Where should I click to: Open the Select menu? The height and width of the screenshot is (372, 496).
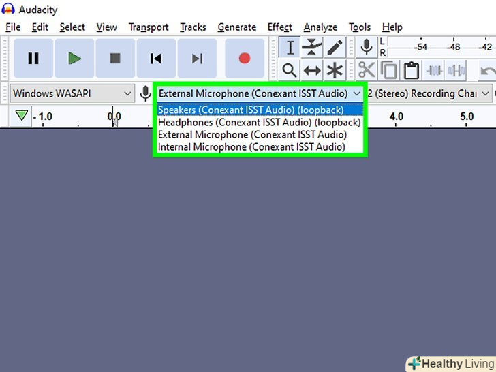[x=72, y=27]
